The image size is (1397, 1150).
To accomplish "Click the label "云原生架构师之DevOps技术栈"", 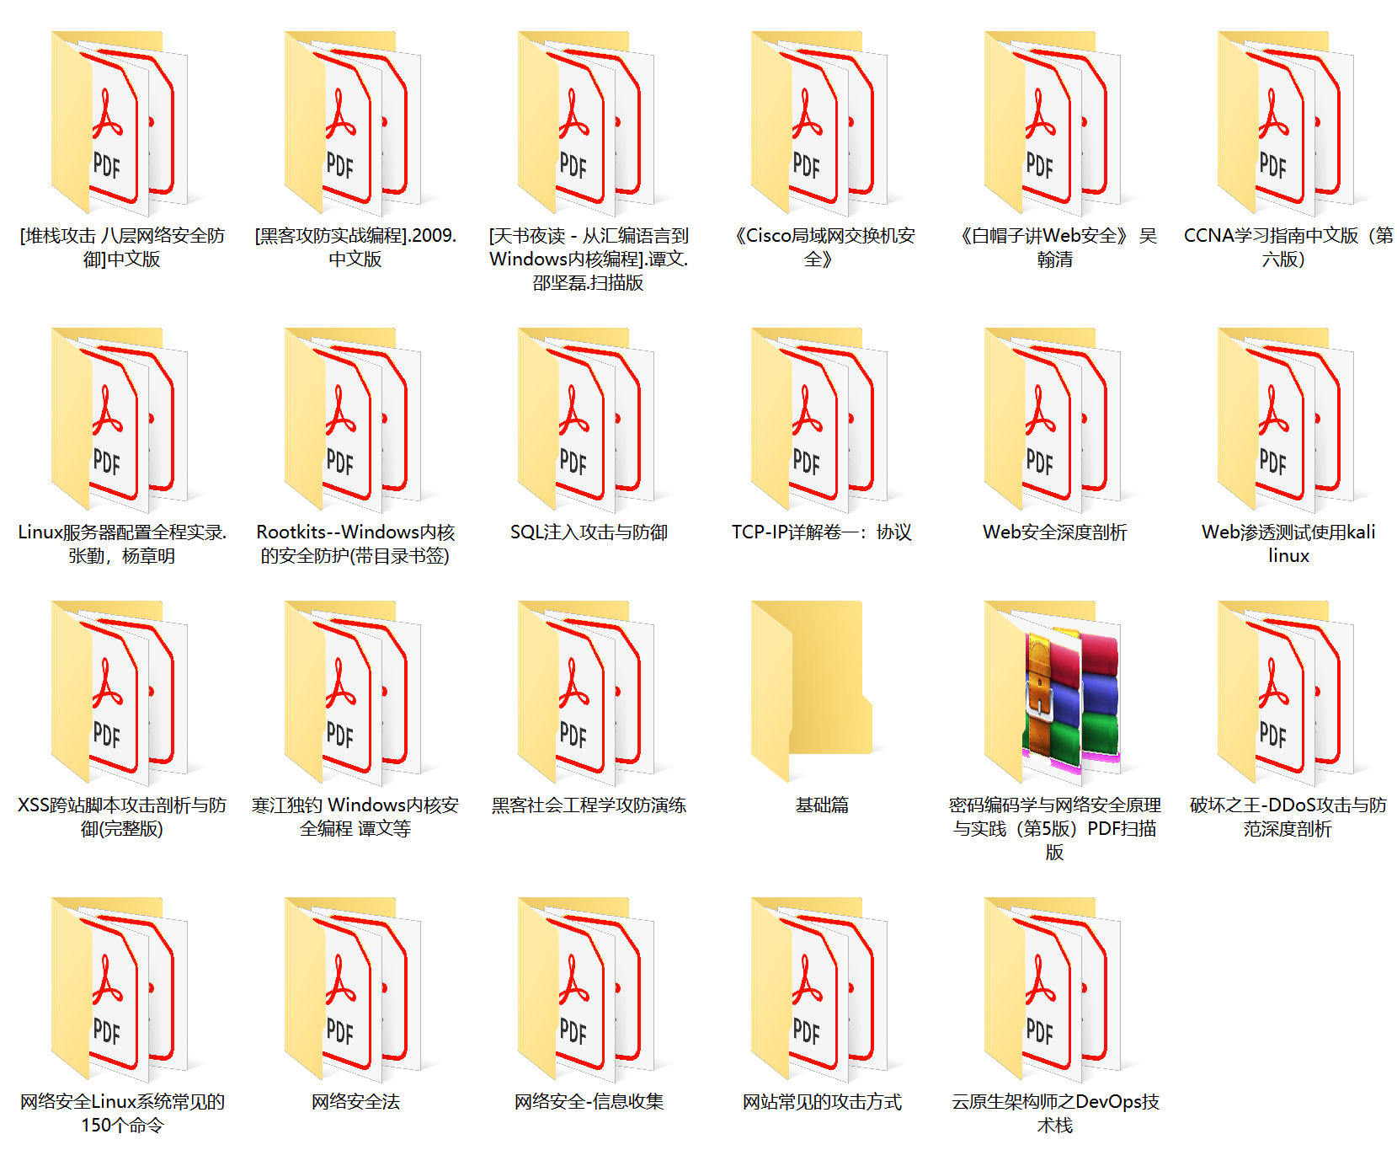I will coord(1055,1114).
